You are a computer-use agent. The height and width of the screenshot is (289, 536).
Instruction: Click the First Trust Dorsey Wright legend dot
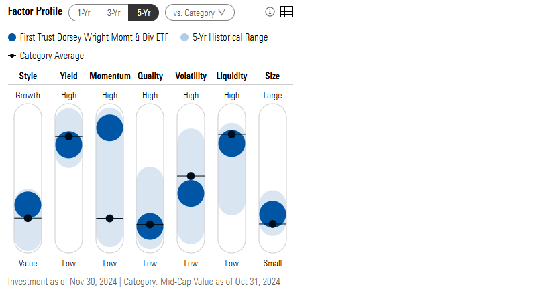click(12, 37)
